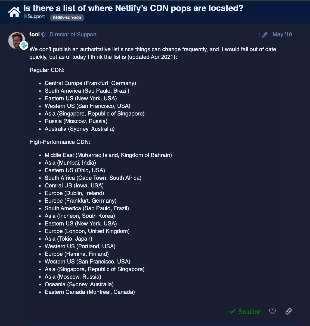
Task: Open the Support category link
Action: pyautogui.click(x=36, y=17)
